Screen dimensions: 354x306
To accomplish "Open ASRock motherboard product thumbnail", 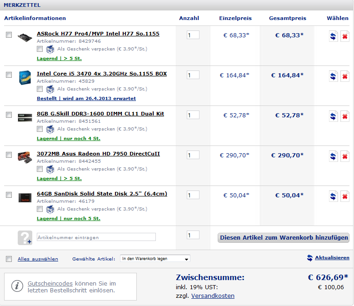I will 25,37.
